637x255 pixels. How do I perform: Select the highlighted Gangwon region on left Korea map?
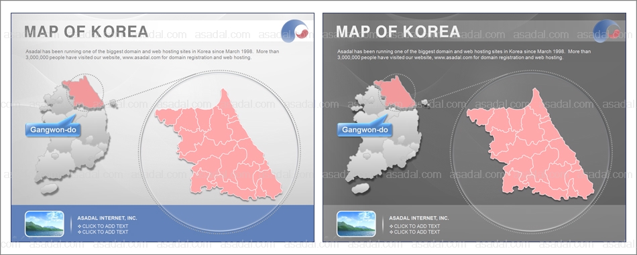(x=82, y=92)
